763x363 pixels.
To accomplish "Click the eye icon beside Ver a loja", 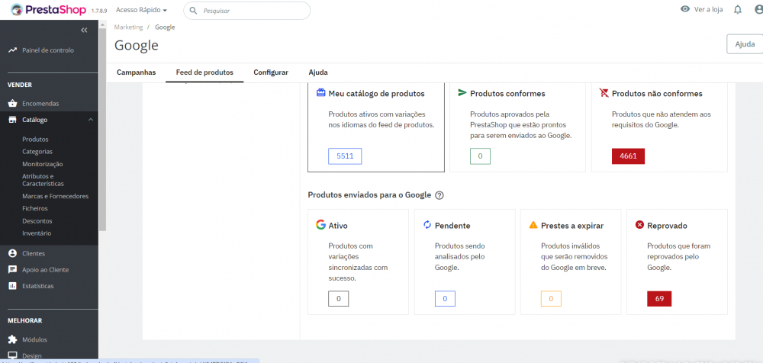I will point(685,9).
